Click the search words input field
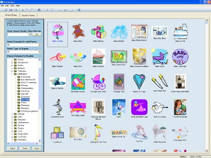Viewport: 211px width, 158px height. pos(18,34)
